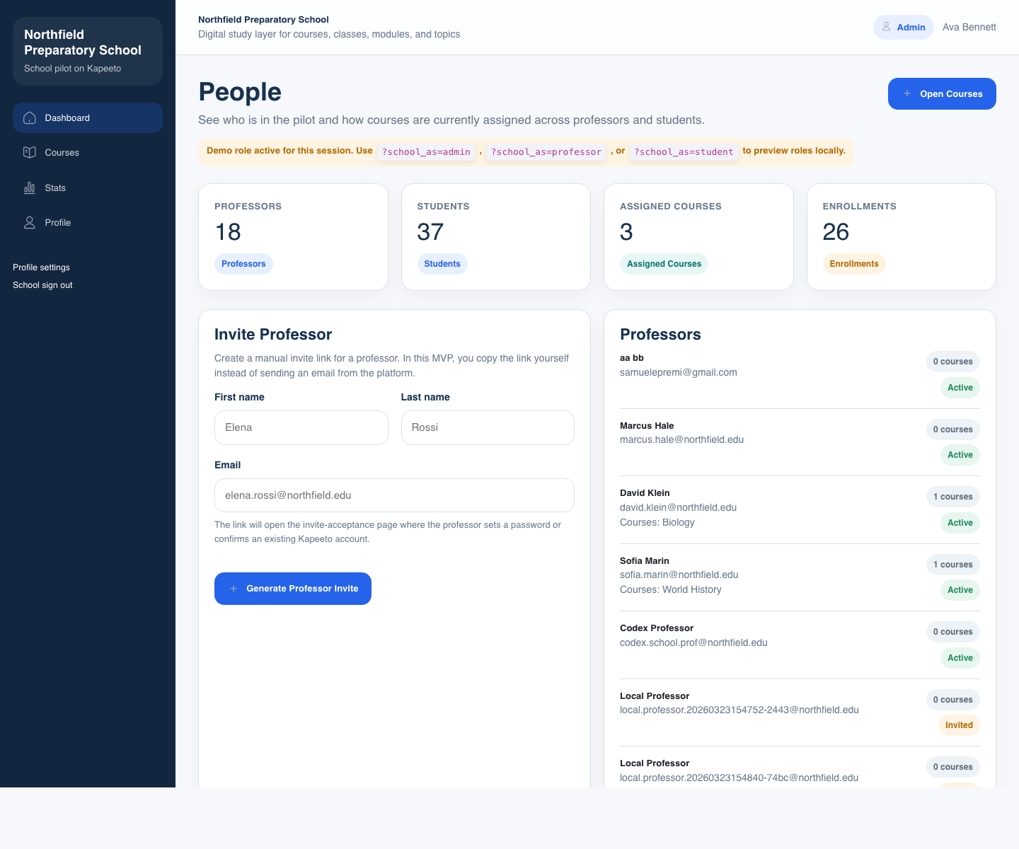Click the plus icon on Generate Professor Invite
1019x849 pixels.
pyautogui.click(x=234, y=589)
